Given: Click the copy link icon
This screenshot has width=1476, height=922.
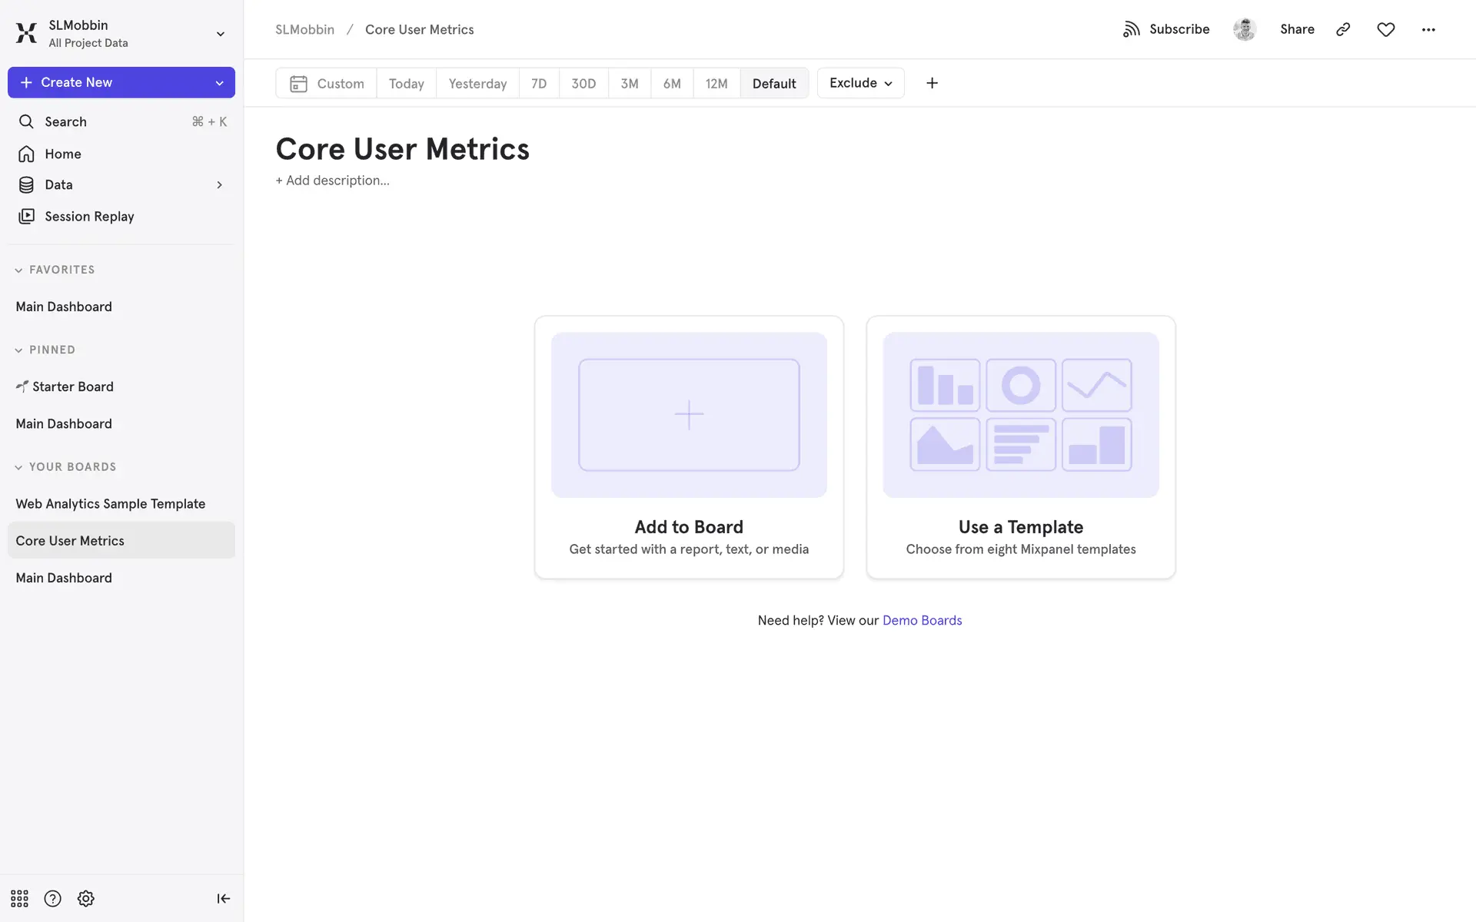Looking at the screenshot, I should coord(1343,29).
